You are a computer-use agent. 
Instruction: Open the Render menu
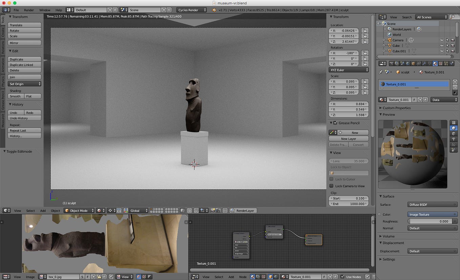pyautogui.click(x=29, y=10)
